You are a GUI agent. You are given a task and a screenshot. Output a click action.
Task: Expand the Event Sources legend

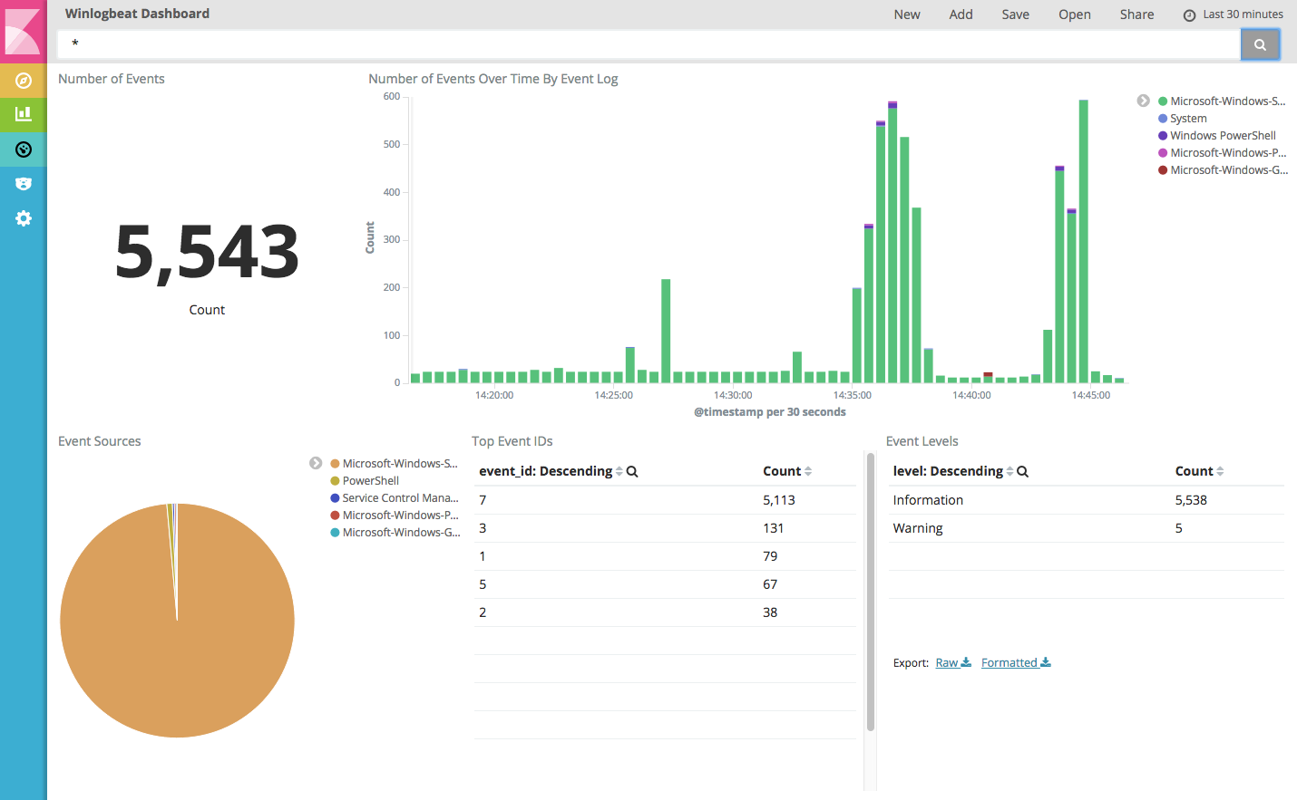tap(315, 462)
